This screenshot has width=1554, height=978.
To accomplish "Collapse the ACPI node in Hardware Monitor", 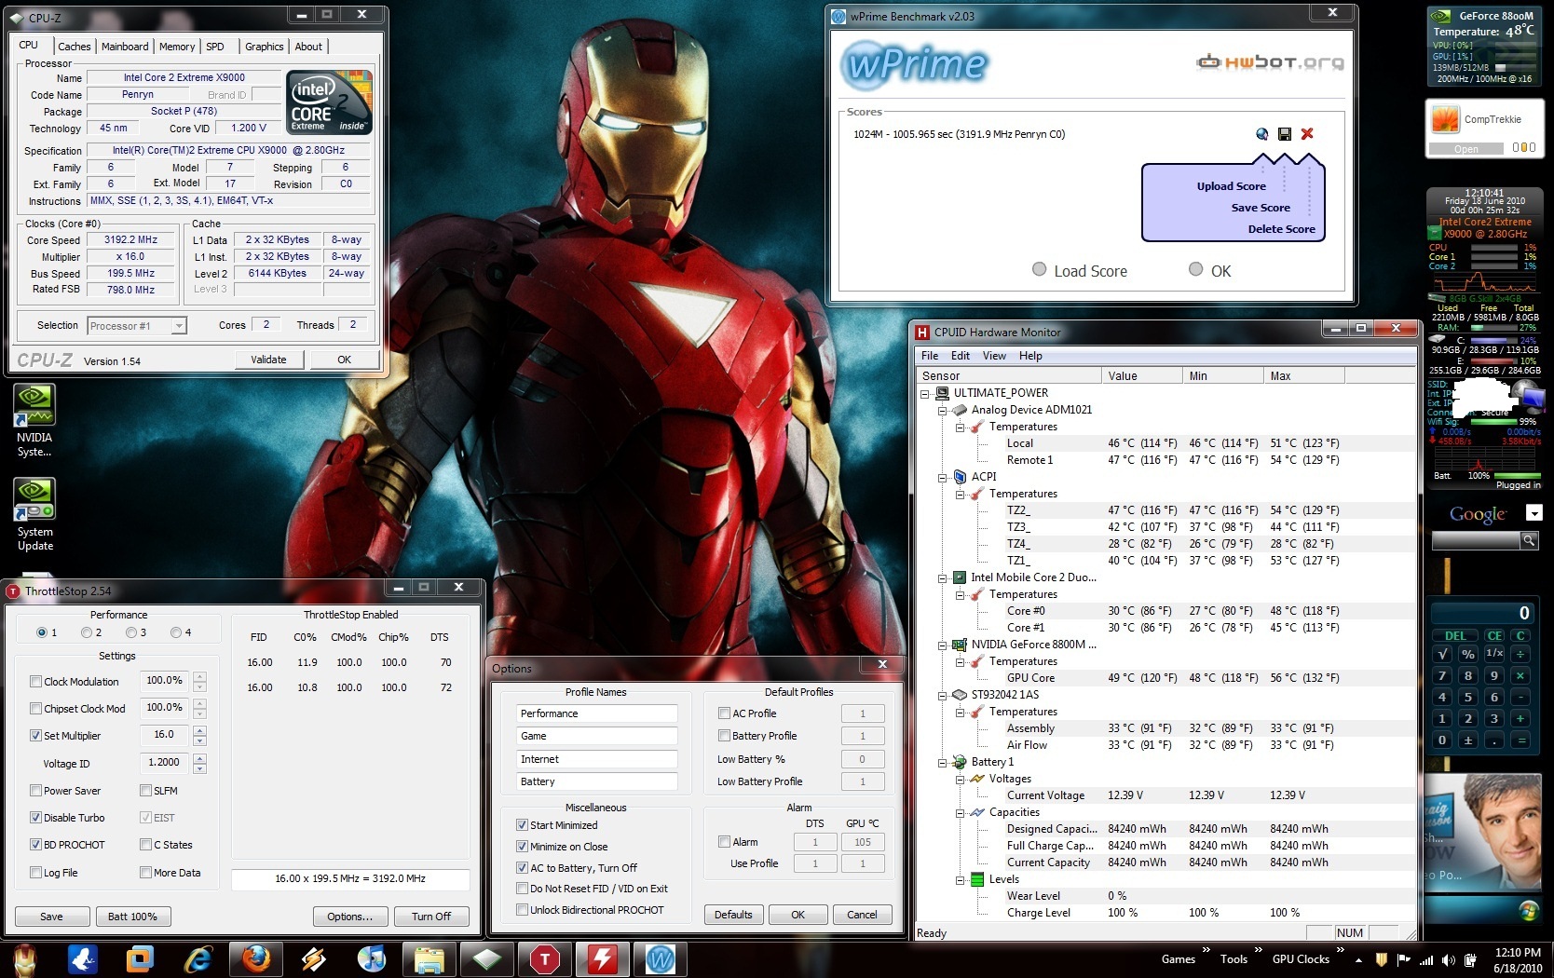I will pos(943,477).
